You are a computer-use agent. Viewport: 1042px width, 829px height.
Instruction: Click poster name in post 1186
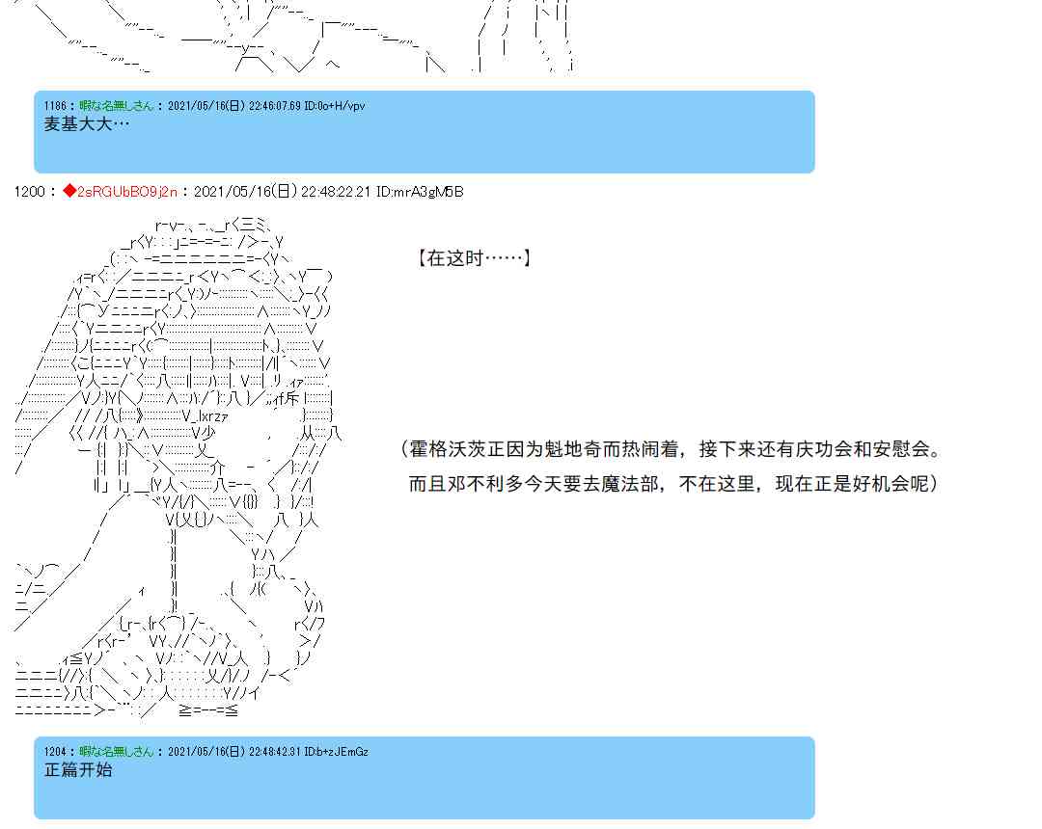117,105
